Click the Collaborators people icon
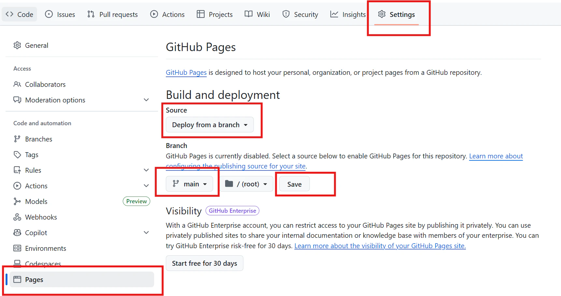 click(x=17, y=85)
